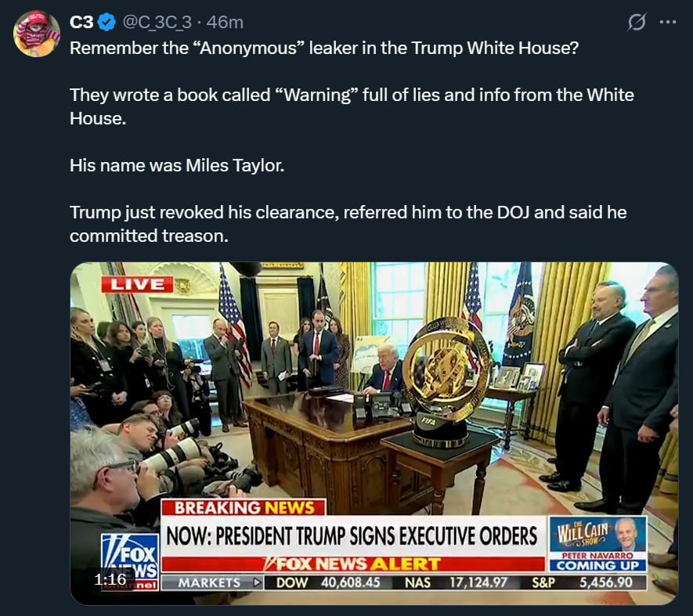This screenshot has height=616, width=693.
Task: Click the Fox News Alert red bar
Action: point(353,564)
